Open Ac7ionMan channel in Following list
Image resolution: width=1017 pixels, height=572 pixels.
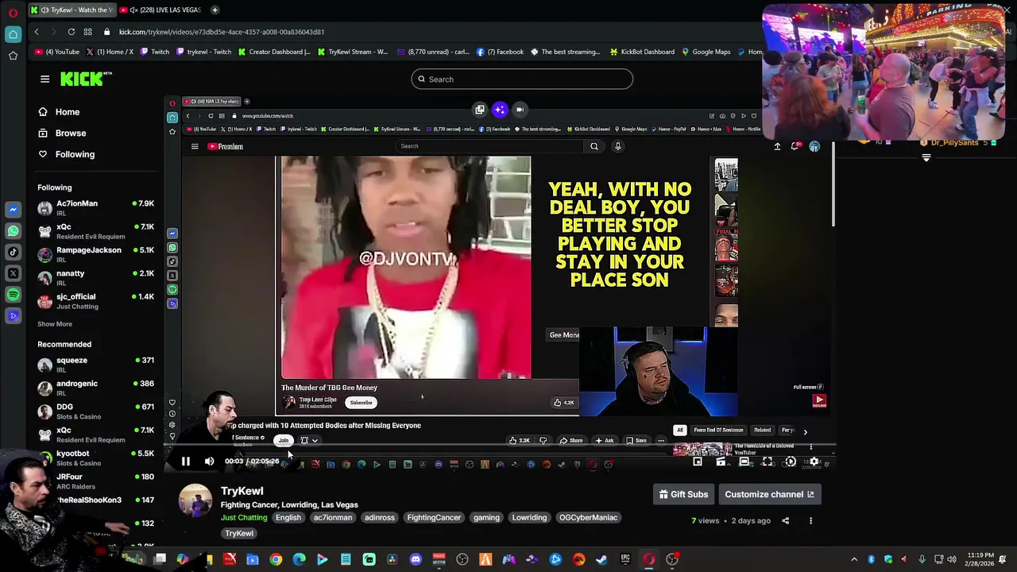(96, 208)
